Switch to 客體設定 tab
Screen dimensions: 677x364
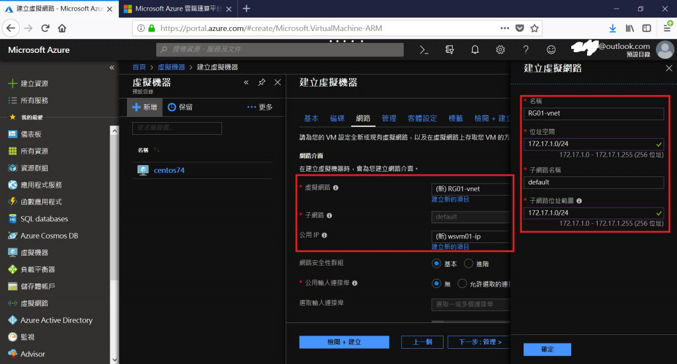[x=422, y=118]
